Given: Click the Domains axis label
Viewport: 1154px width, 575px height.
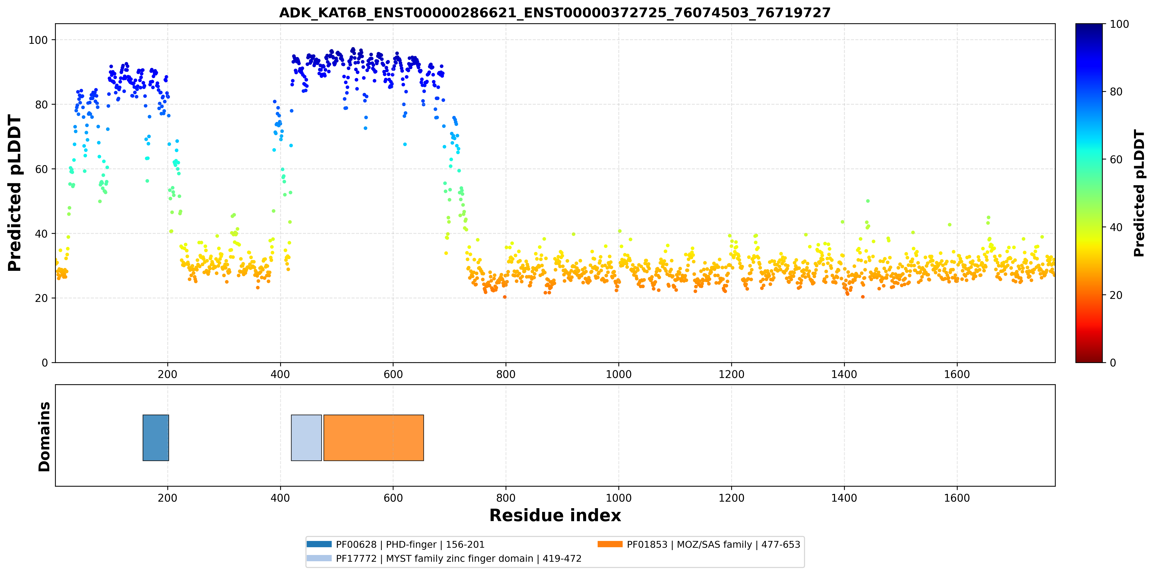Looking at the screenshot, I should coord(44,437).
